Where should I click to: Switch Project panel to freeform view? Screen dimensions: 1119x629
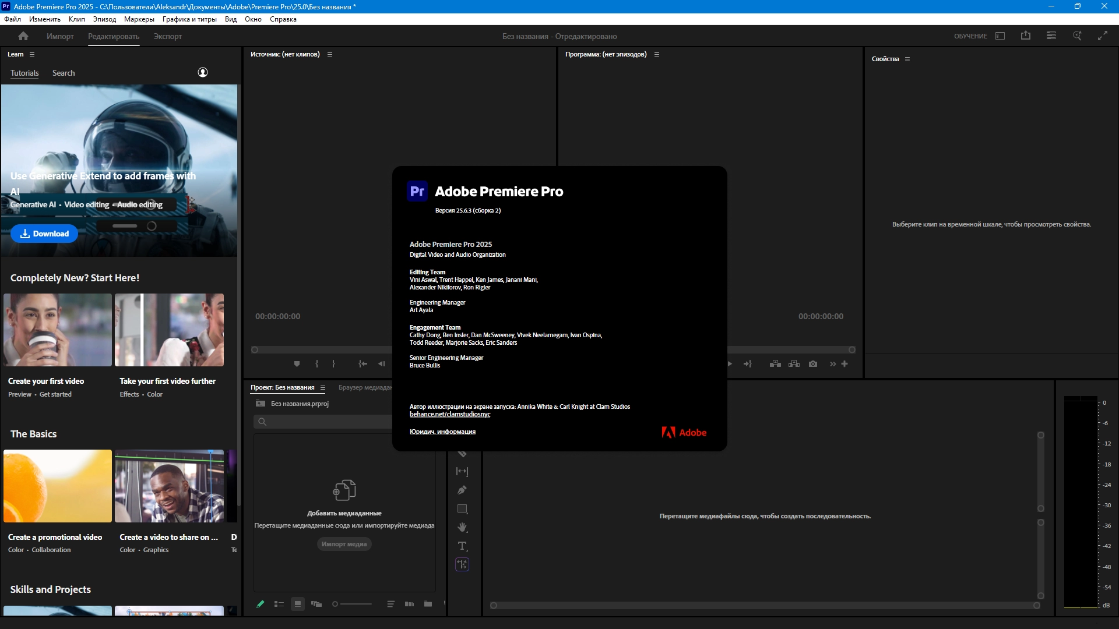click(316, 604)
